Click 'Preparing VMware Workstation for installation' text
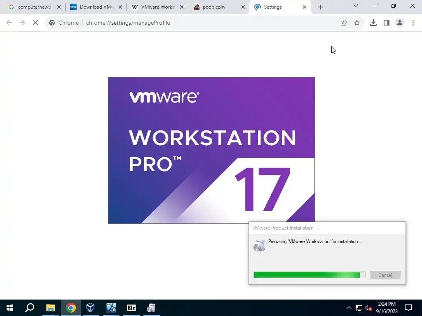This screenshot has width=422, height=316. pos(315,242)
